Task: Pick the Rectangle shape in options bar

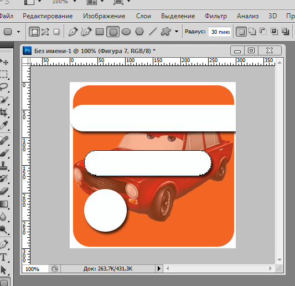Action: [100, 32]
